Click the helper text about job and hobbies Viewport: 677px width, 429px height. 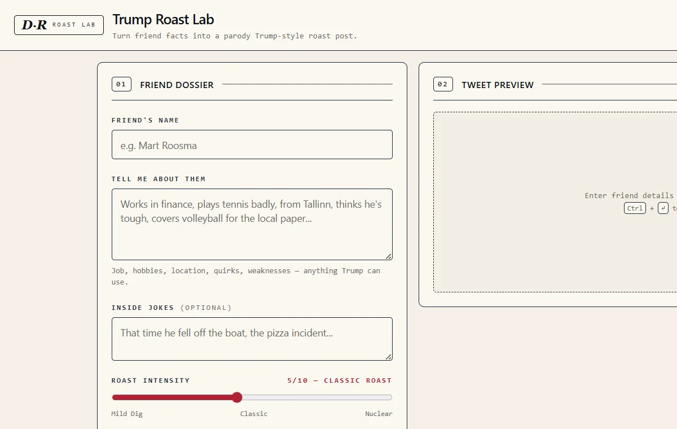click(246, 276)
